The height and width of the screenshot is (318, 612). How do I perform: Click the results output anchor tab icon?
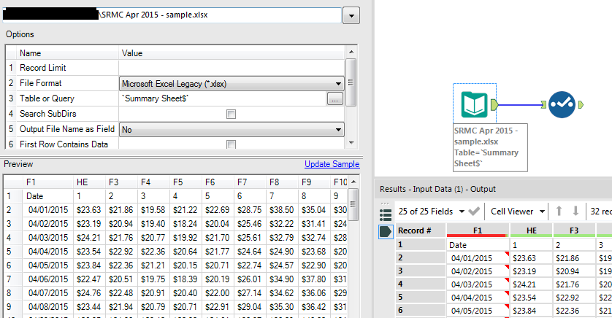[x=385, y=231]
